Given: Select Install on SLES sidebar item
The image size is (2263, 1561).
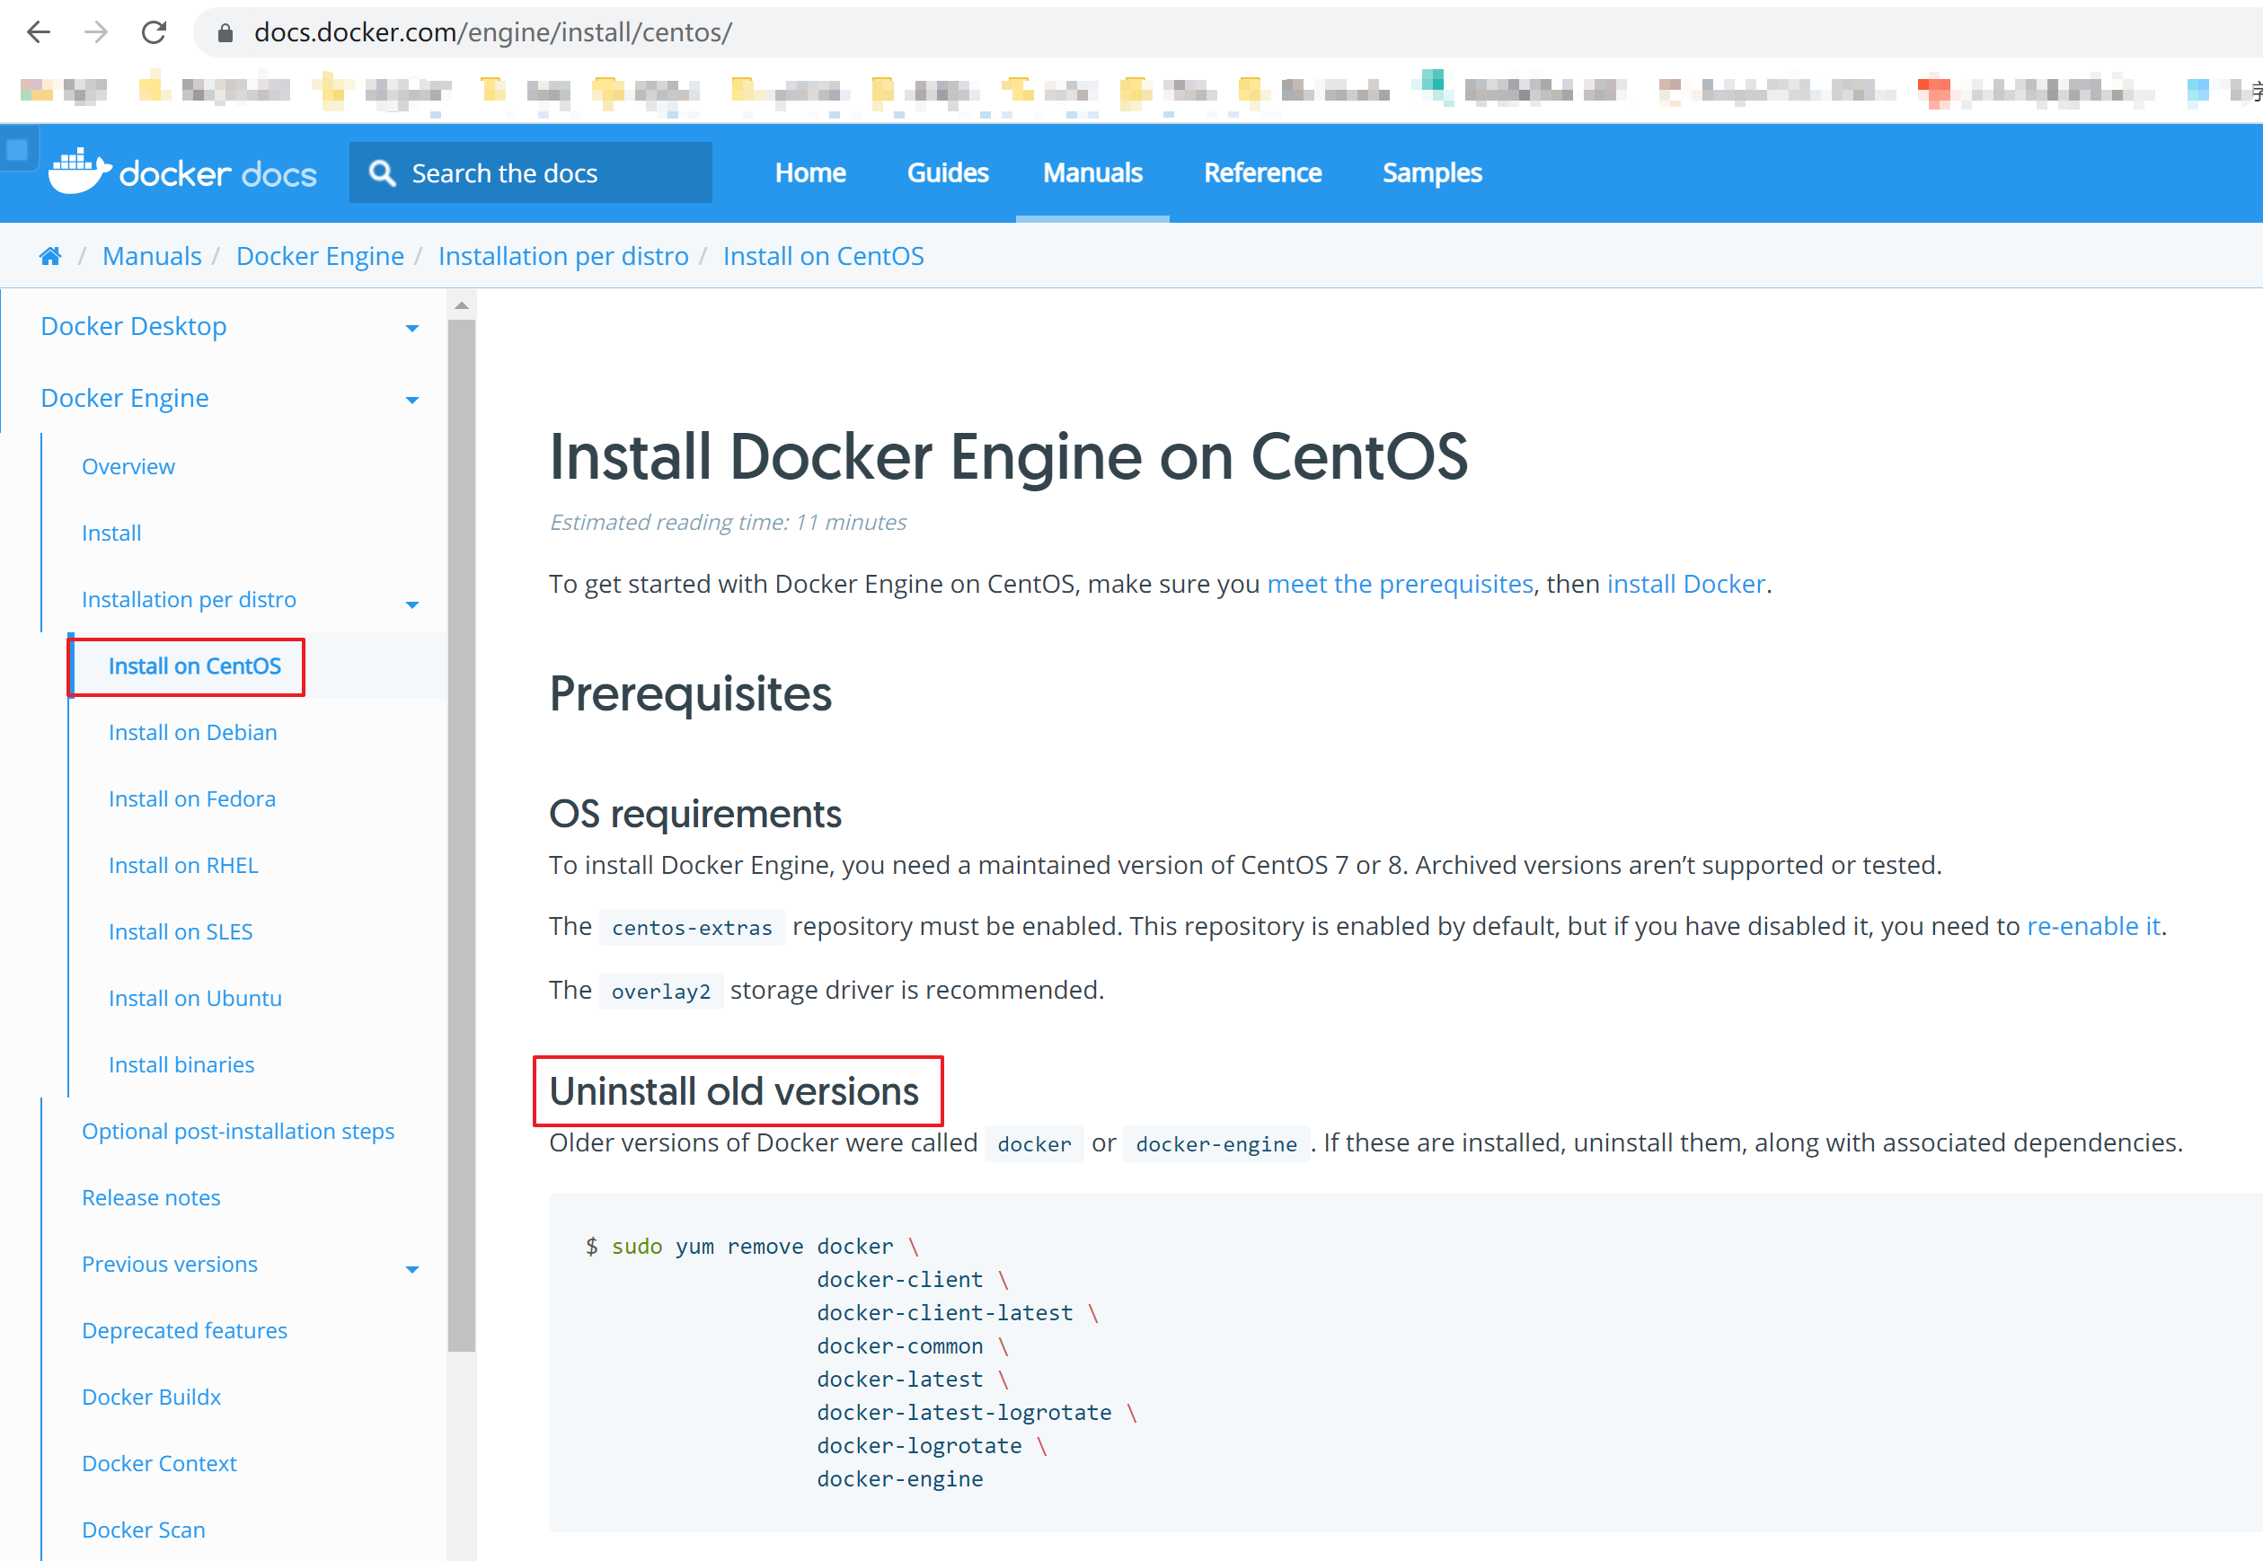Looking at the screenshot, I should coord(180,932).
